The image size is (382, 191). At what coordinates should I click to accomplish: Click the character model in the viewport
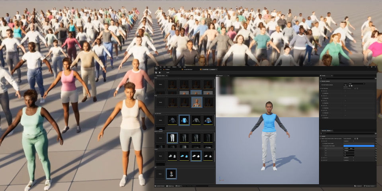click(269, 136)
